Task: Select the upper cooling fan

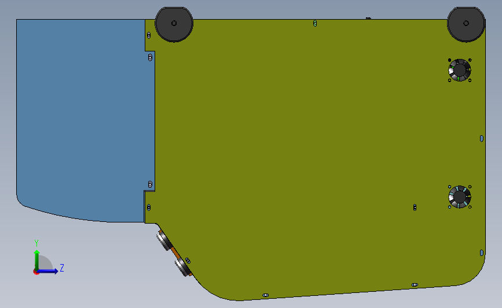Action: 460,70
